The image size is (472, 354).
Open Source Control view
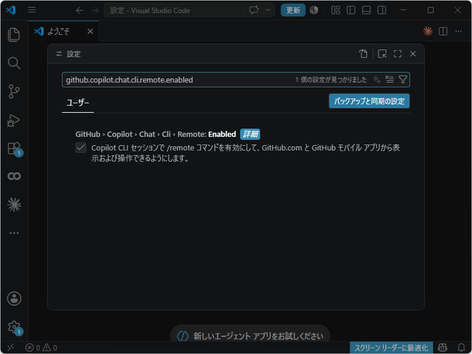point(14,91)
